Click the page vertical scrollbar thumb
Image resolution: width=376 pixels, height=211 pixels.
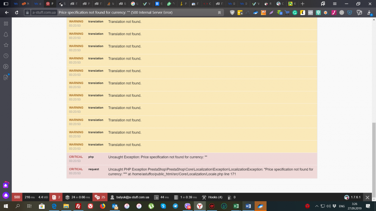click(374, 160)
